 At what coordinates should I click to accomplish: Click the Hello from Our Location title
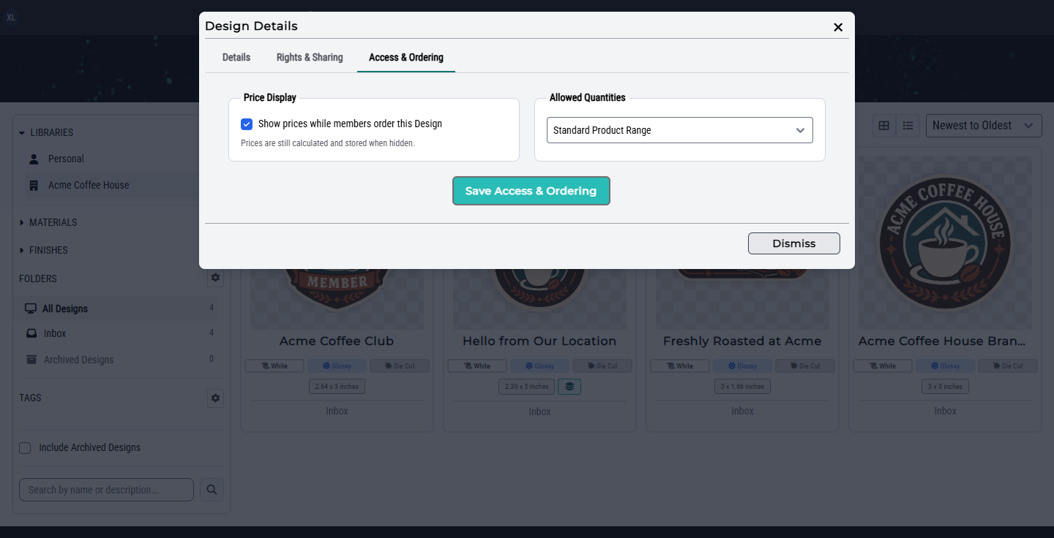(539, 341)
